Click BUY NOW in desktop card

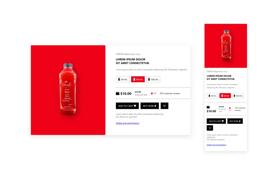(150, 106)
